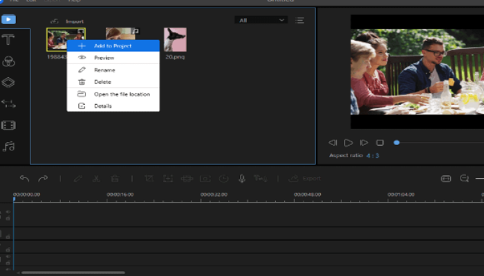The height and width of the screenshot is (276, 484).
Task: Mute the fourth timeline track
Action: pos(8,257)
